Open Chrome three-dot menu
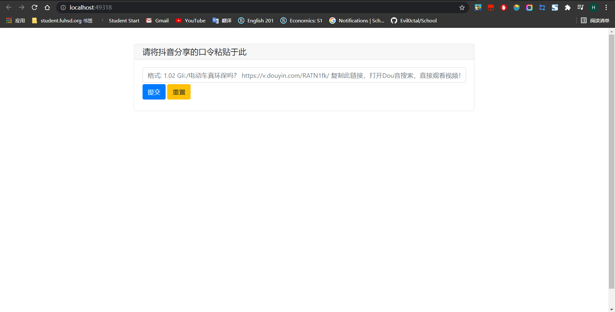The height and width of the screenshot is (312, 615). click(606, 7)
